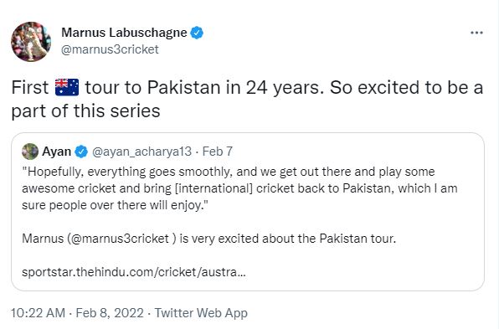The image size is (499, 329).
Task: Click the Feb 7 quoted tweet date
Action: pos(218,152)
